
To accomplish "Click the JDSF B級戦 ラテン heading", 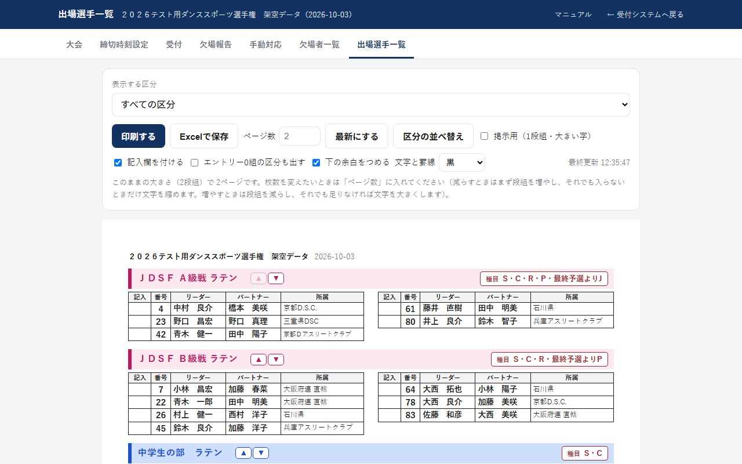I will pos(188,359).
